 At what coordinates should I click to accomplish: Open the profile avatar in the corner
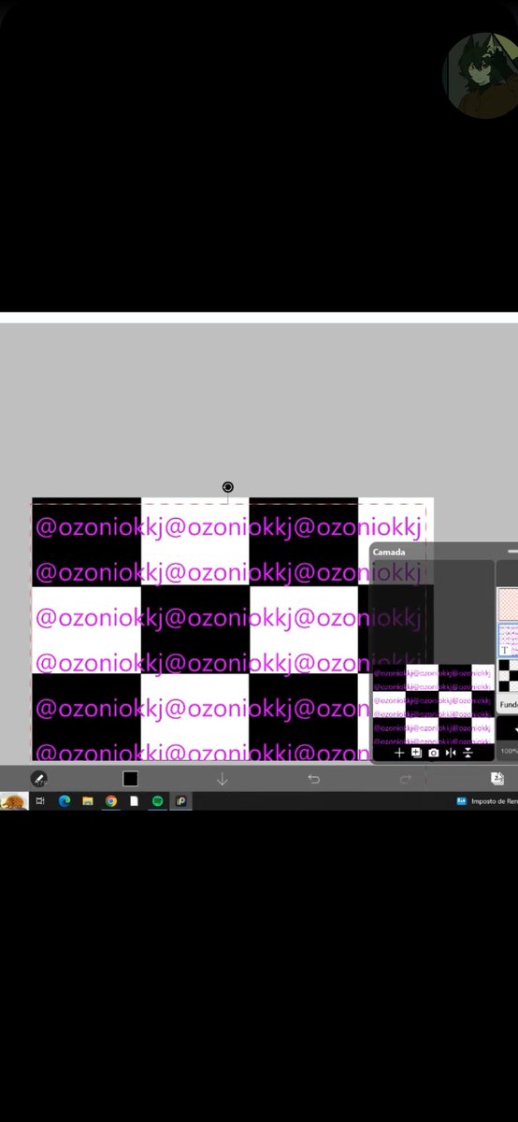coord(480,74)
